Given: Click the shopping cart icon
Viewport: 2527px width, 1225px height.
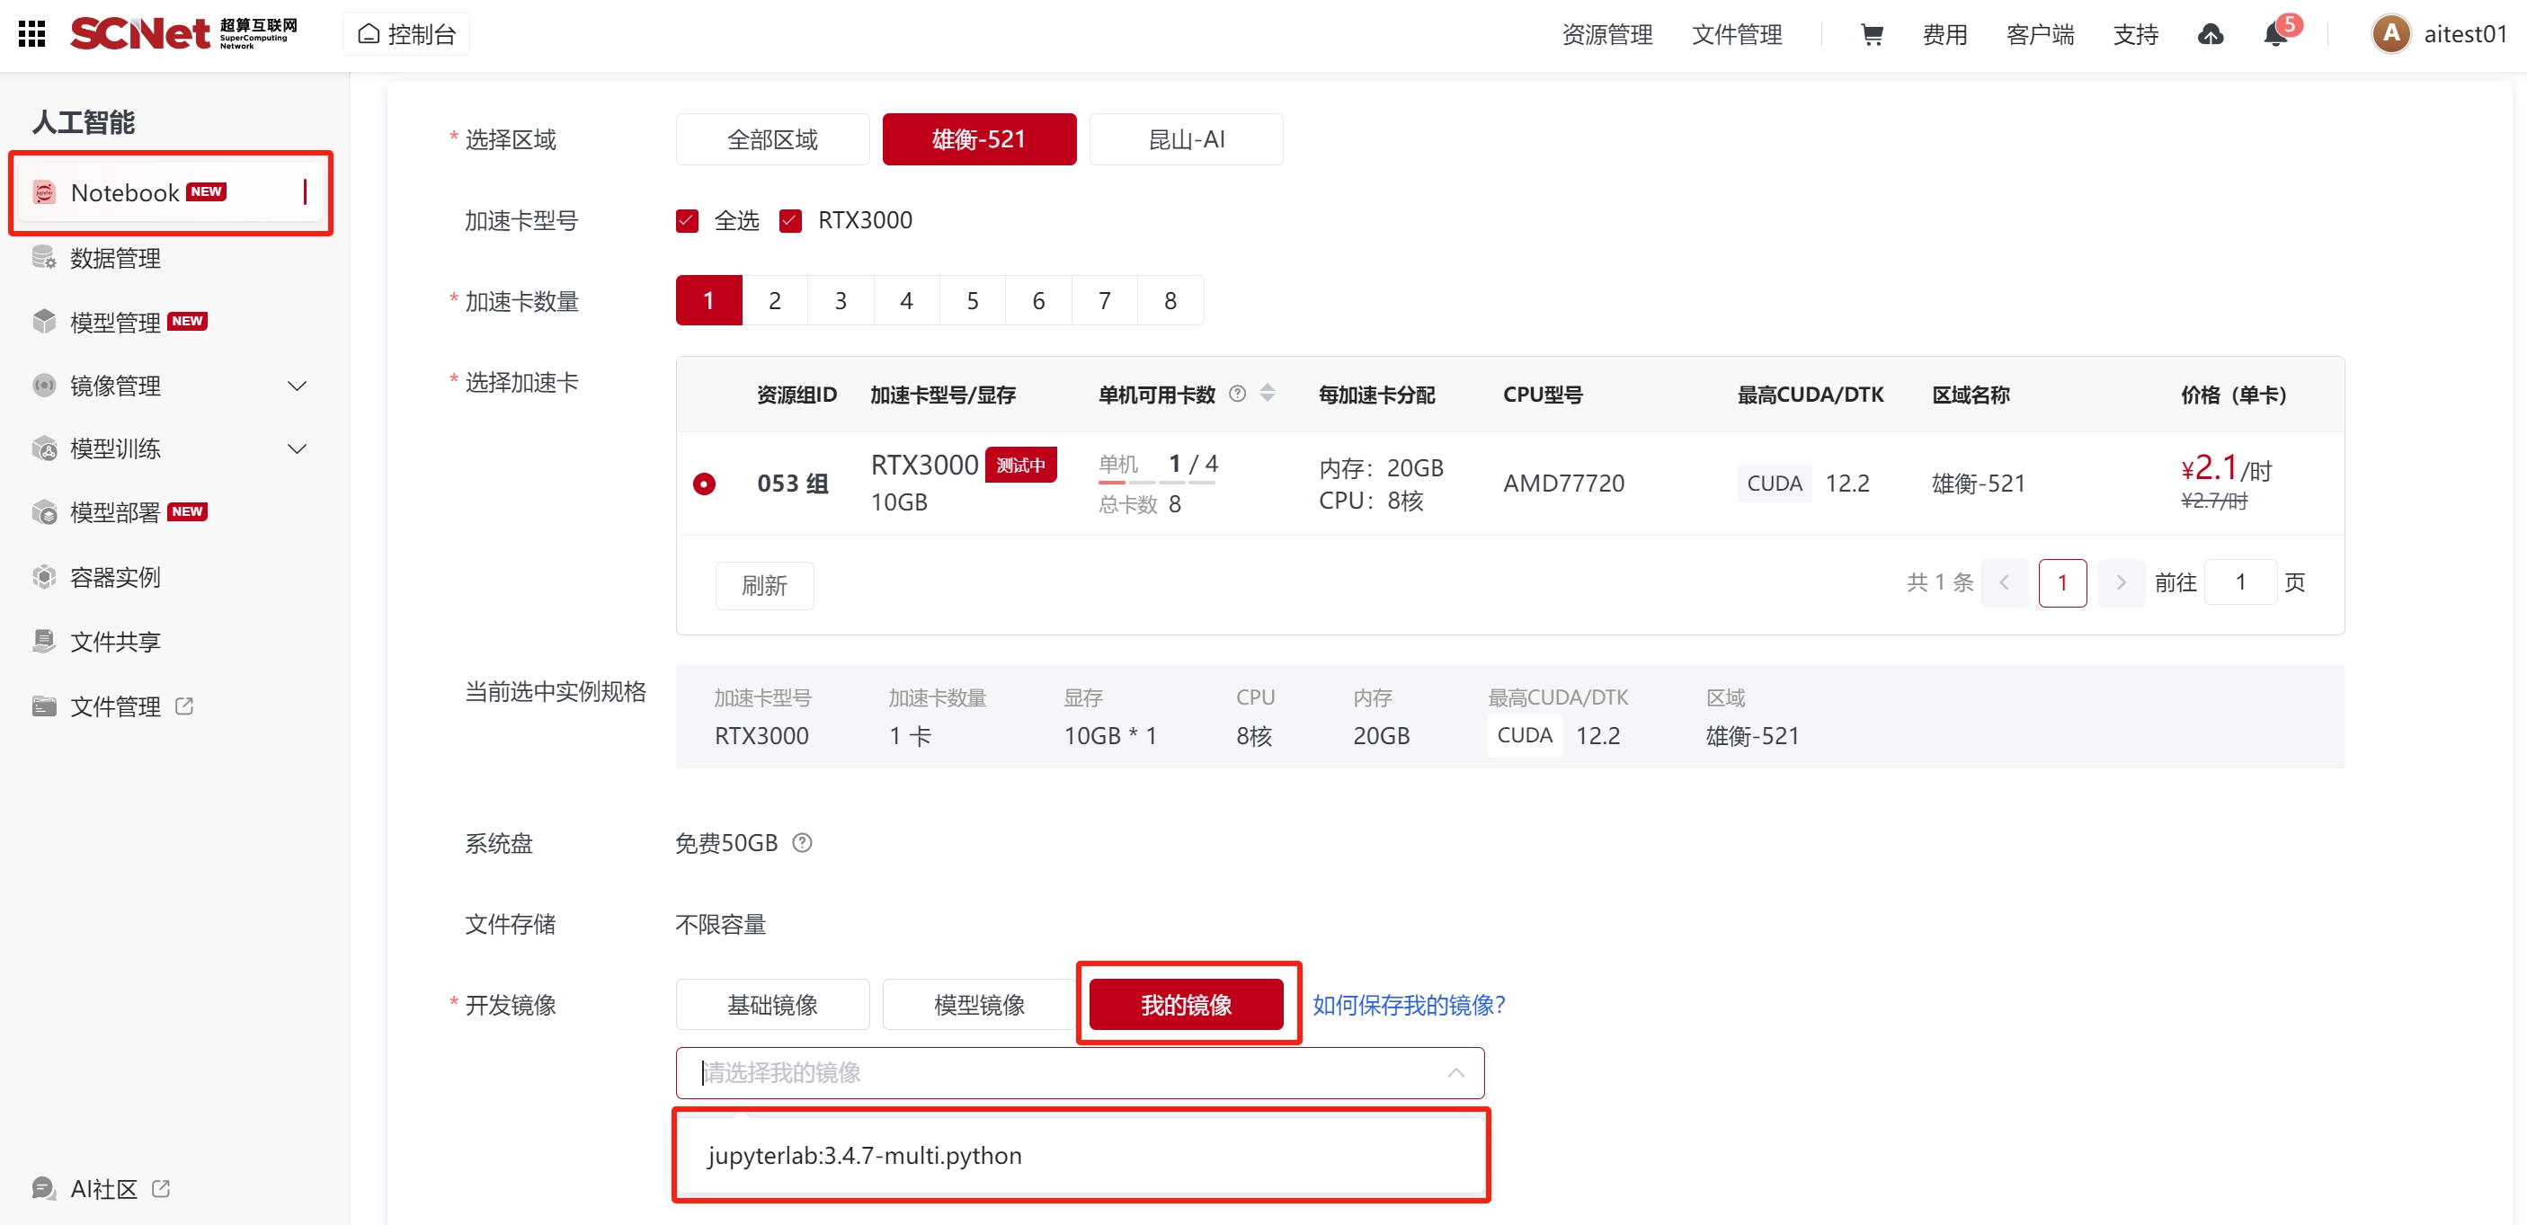Looking at the screenshot, I should point(1871,34).
